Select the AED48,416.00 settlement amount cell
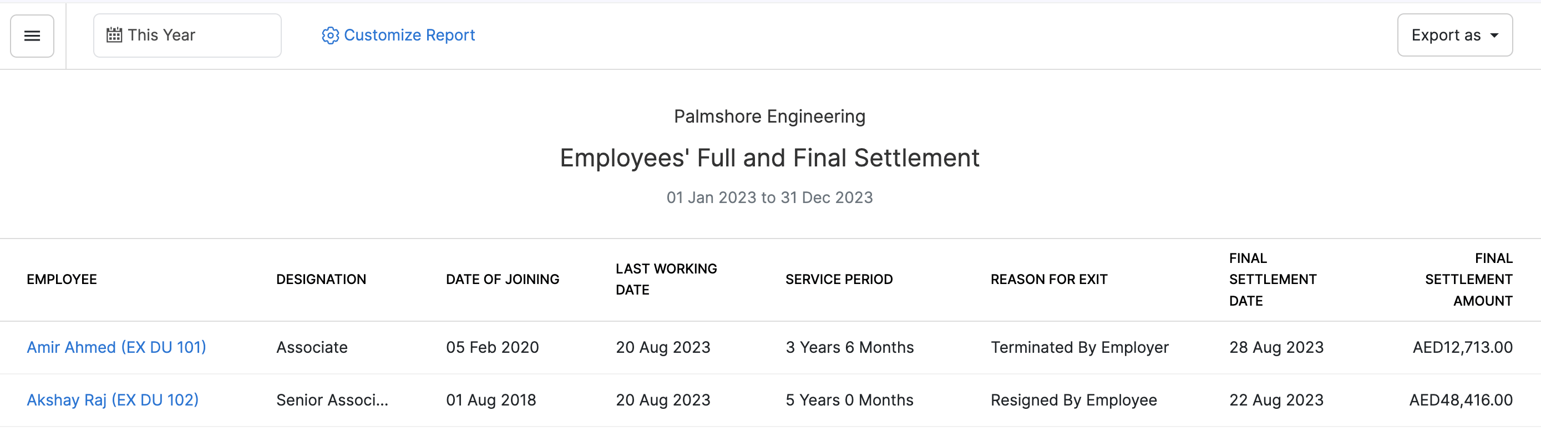Image resolution: width=1541 pixels, height=446 pixels. [1460, 400]
